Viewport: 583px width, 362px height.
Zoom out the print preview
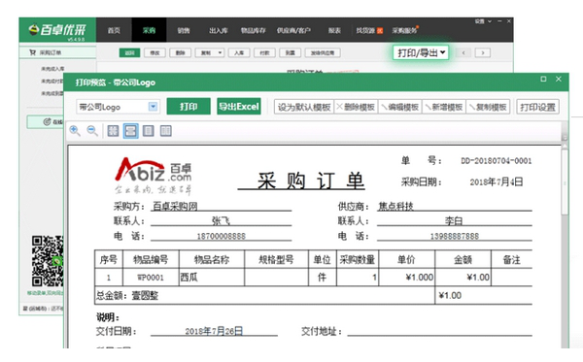[92, 131]
